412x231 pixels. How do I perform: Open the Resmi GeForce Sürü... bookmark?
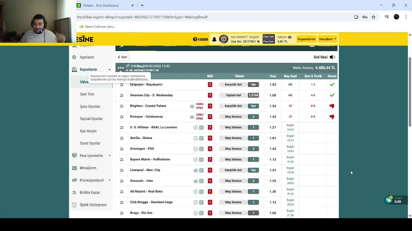click(x=98, y=27)
